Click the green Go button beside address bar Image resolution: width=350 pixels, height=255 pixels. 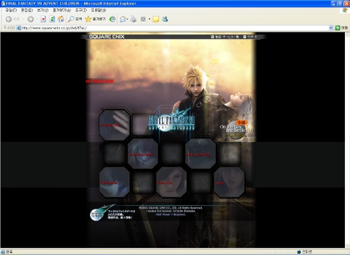click(x=337, y=28)
